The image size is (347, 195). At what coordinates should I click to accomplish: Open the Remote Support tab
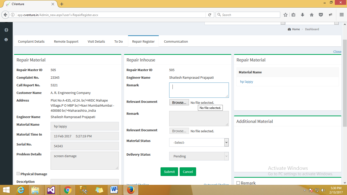pyautogui.click(x=66, y=41)
